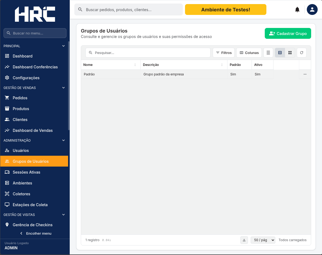Collapse the PRINCIPAL menu section
The image size is (322, 255).
pos(63,46)
